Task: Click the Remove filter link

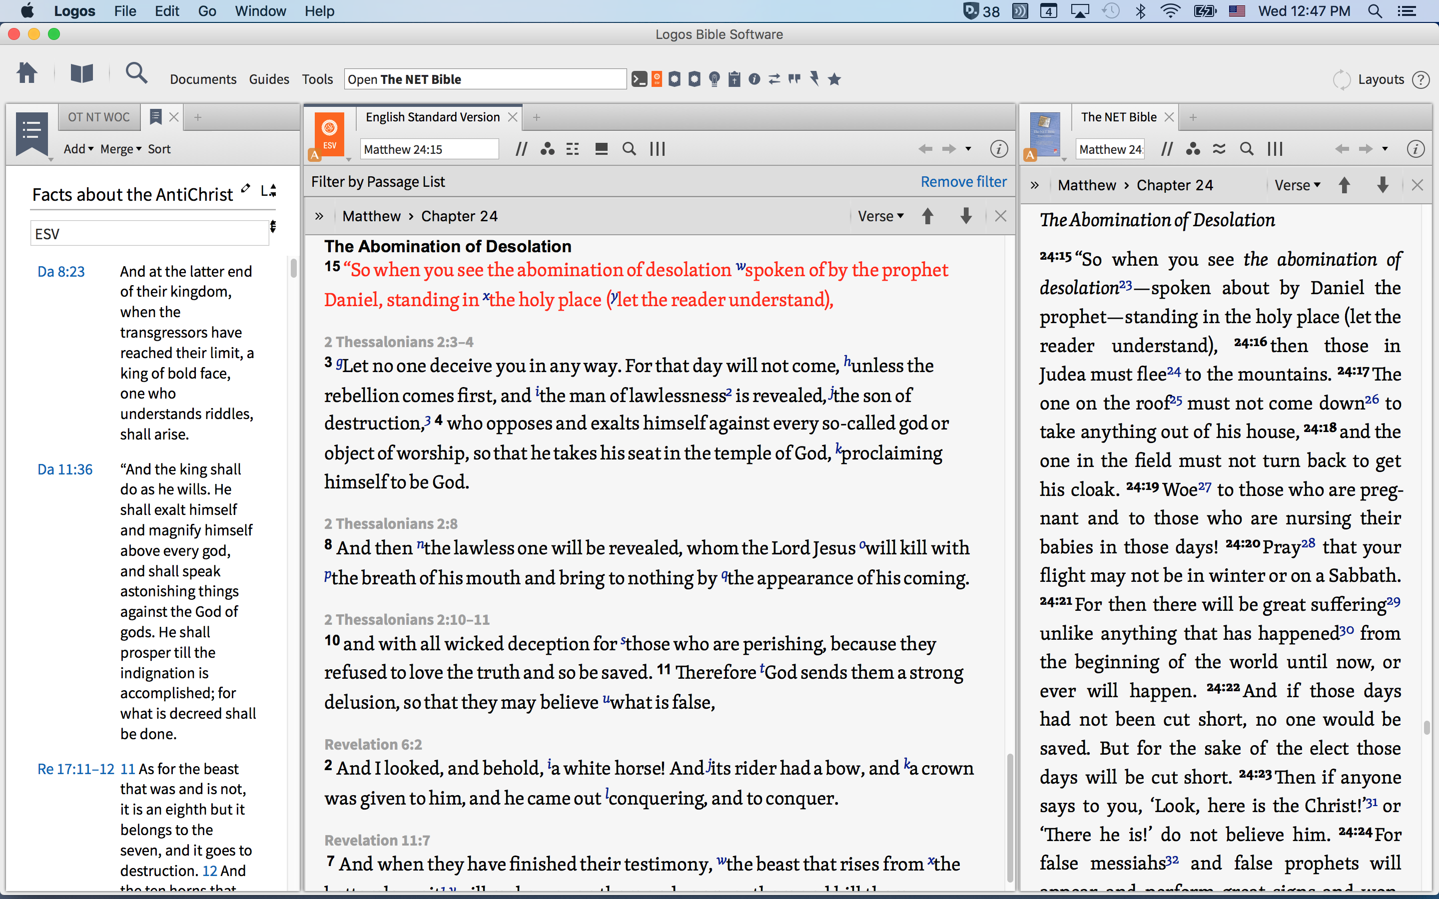Action: point(963,182)
